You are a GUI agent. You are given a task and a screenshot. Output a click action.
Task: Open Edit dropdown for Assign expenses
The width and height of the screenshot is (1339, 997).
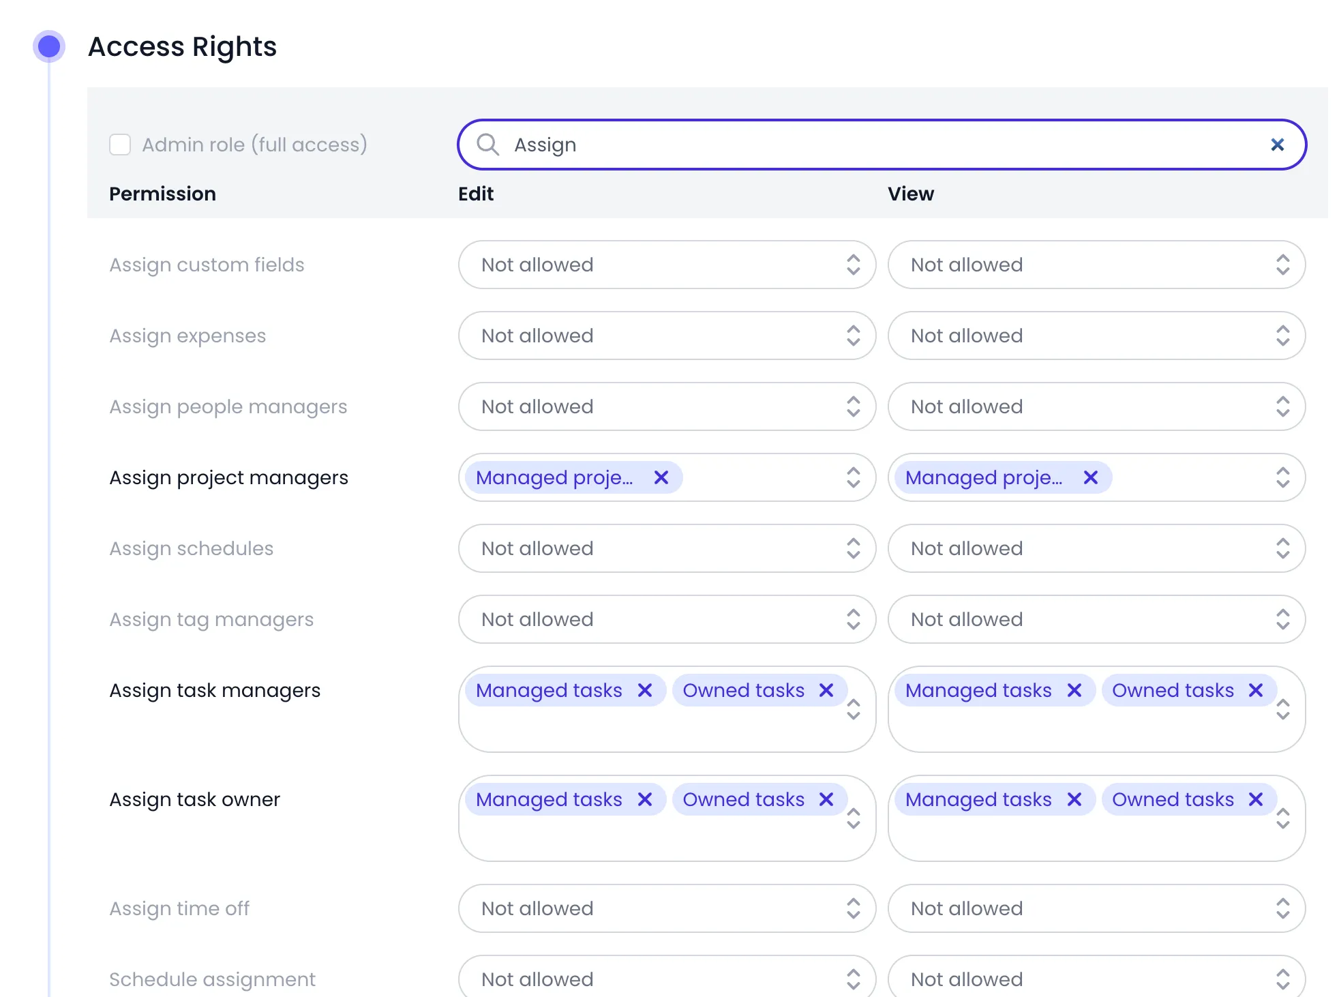click(667, 336)
